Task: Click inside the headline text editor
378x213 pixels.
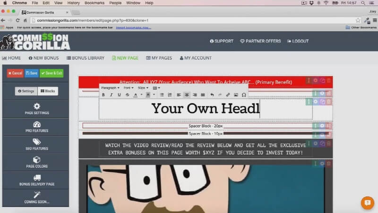Action: pyautogui.click(x=206, y=109)
